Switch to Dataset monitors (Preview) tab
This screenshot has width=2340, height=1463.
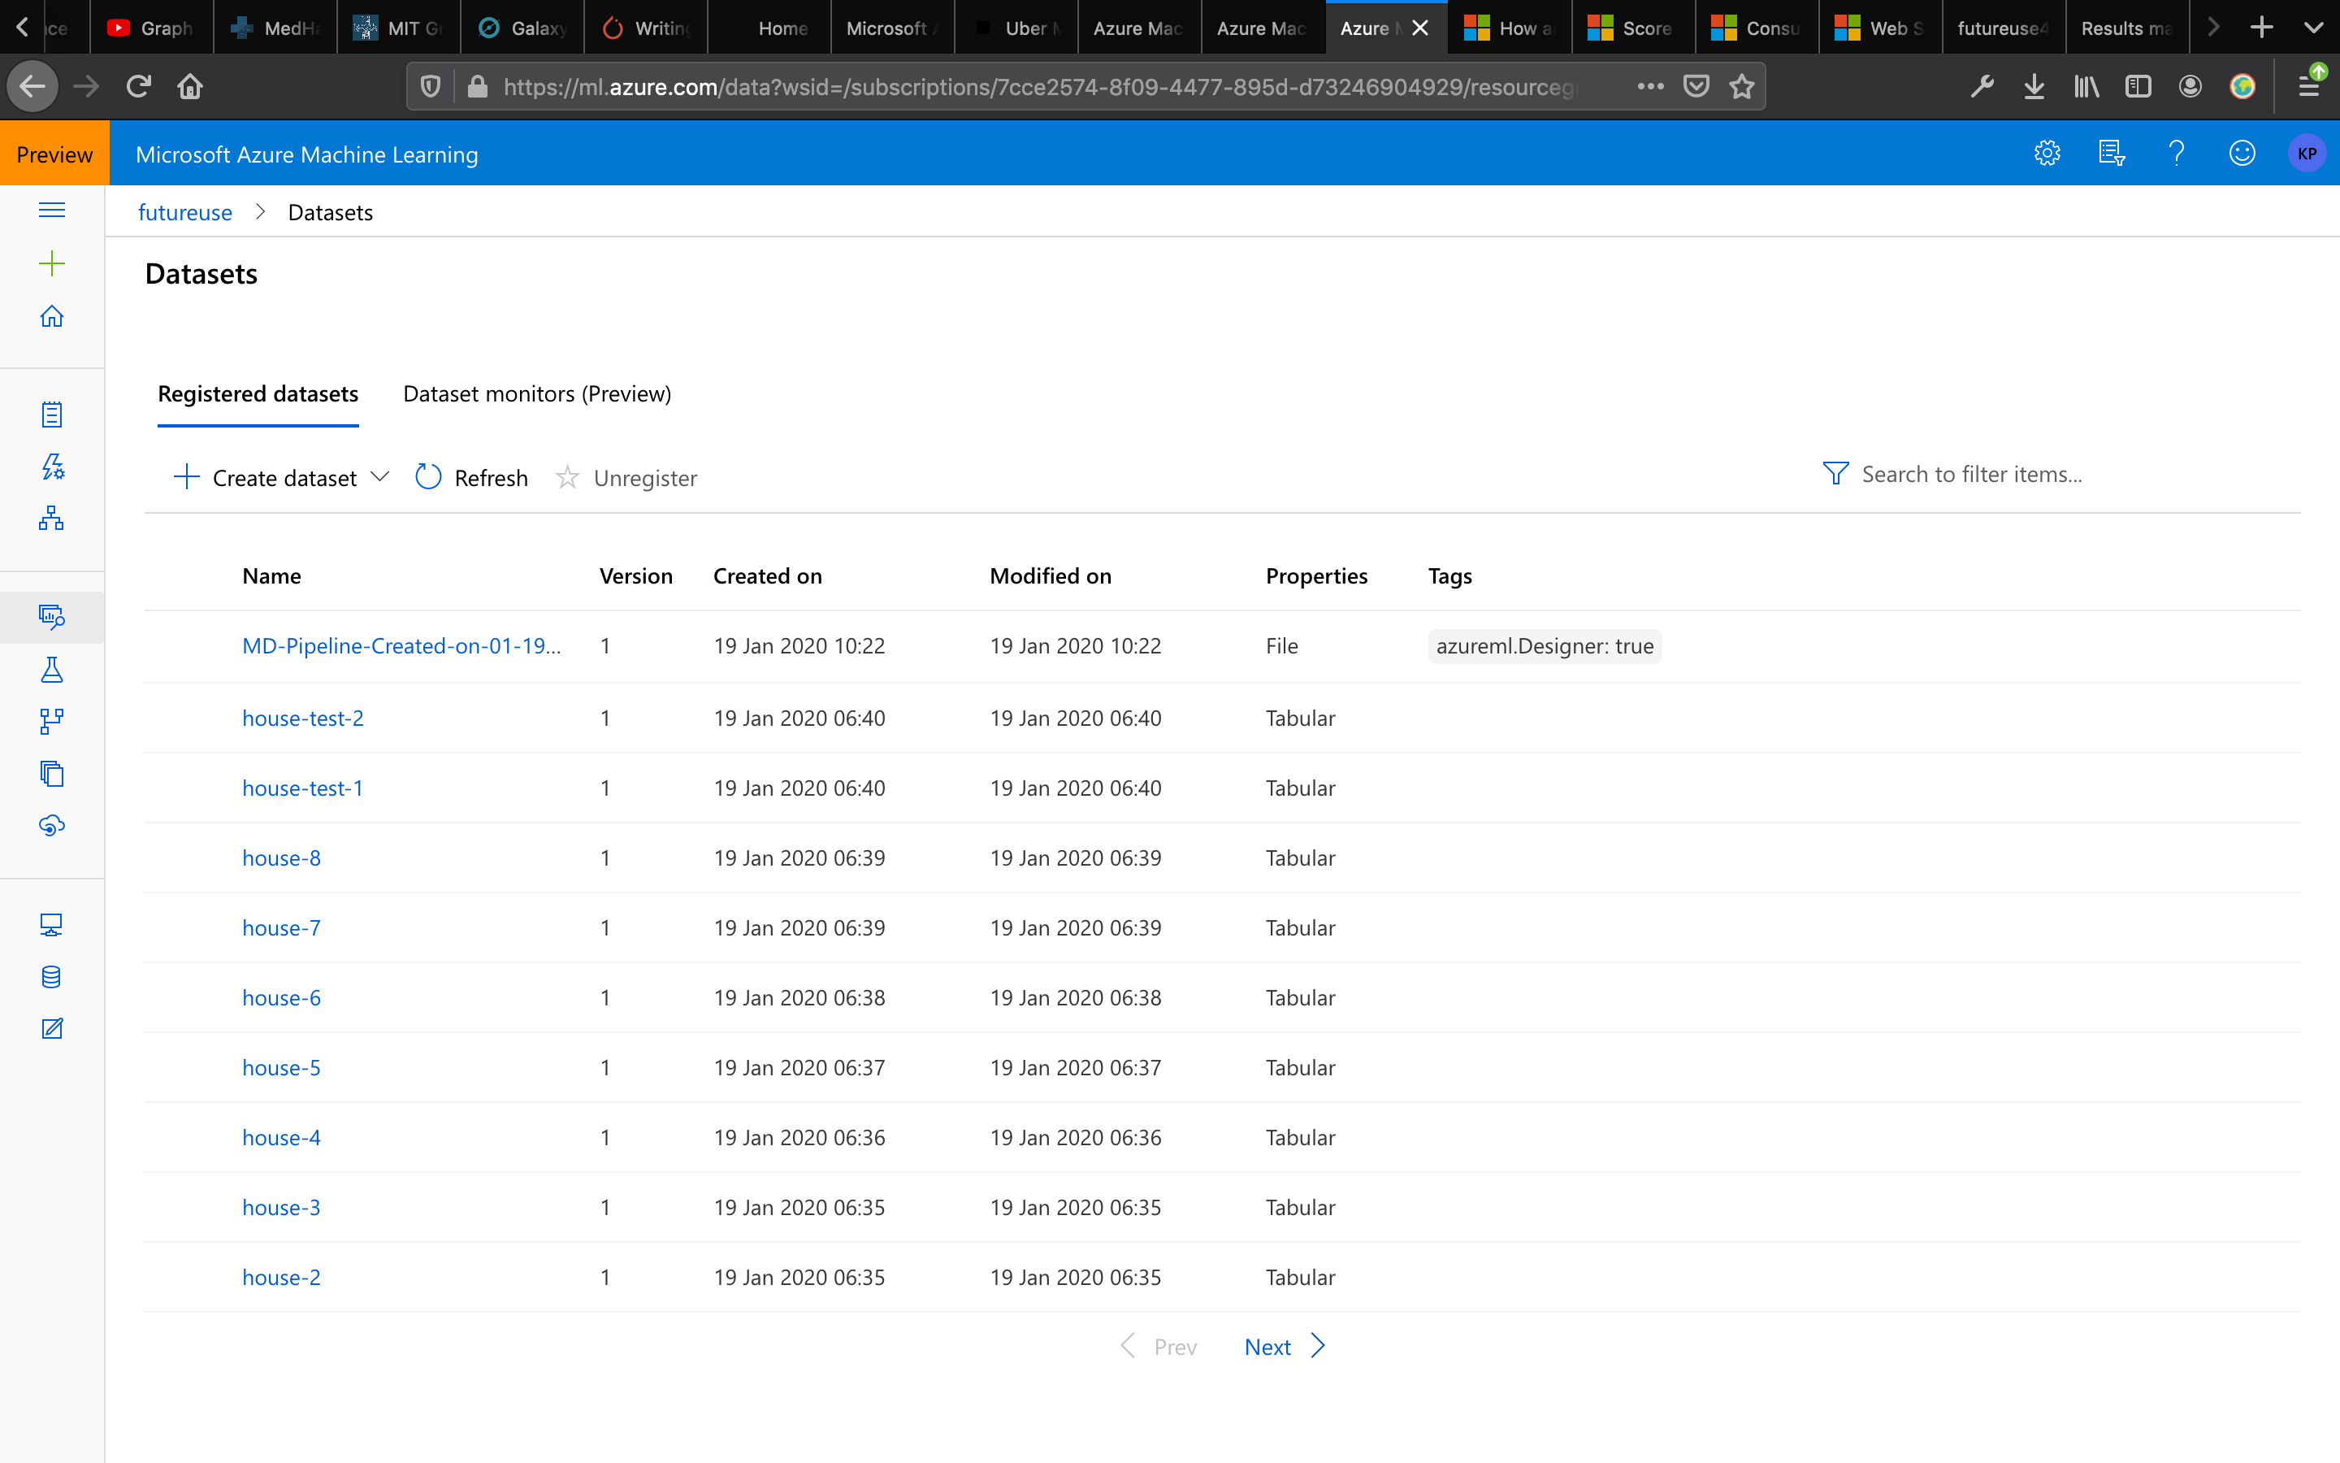click(x=536, y=394)
